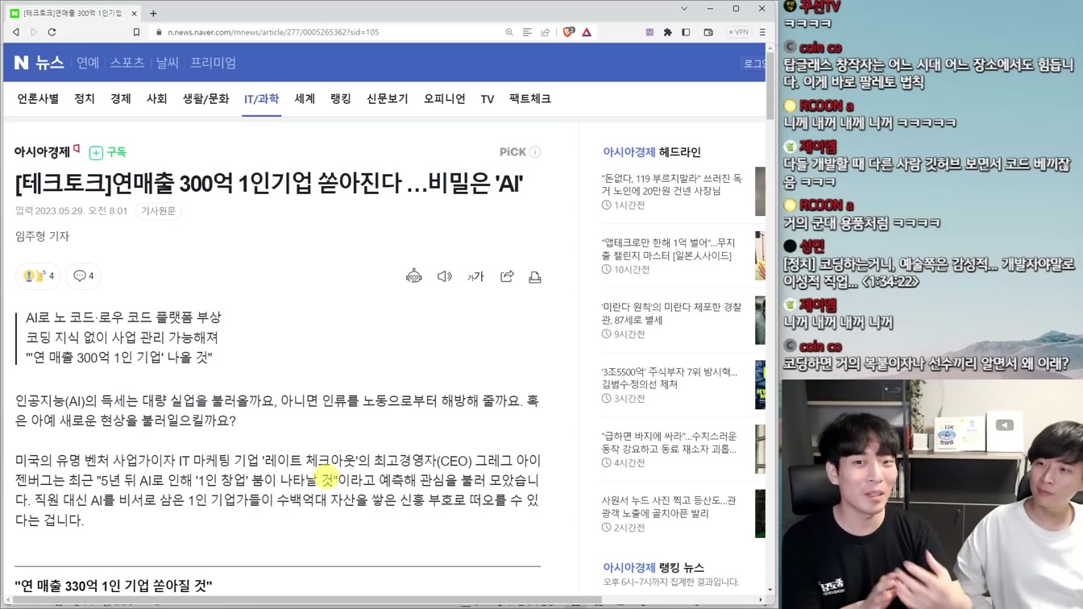1083x609 pixels.
Task: Open headline "앱테크로만 한해 1억 벌어" article
Action: tap(668, 249)
